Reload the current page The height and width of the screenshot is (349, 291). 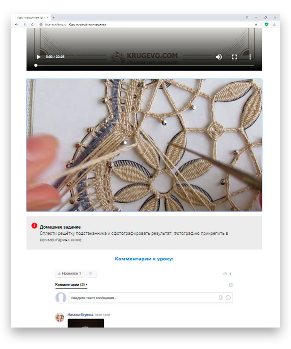[x=32, y=25]
